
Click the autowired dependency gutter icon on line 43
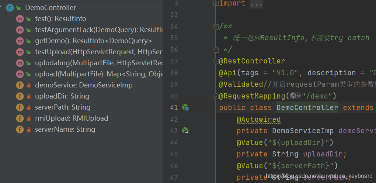(185, 131)
